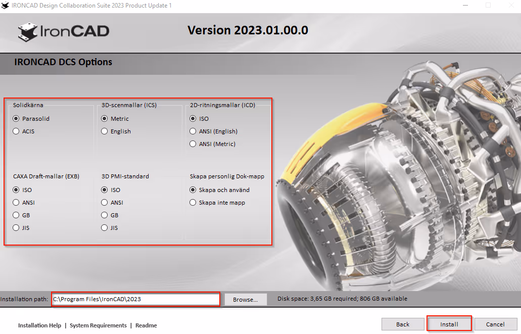Open the Installation Help link
Viewport: 521px width, 334px height.
click(39, 325)
